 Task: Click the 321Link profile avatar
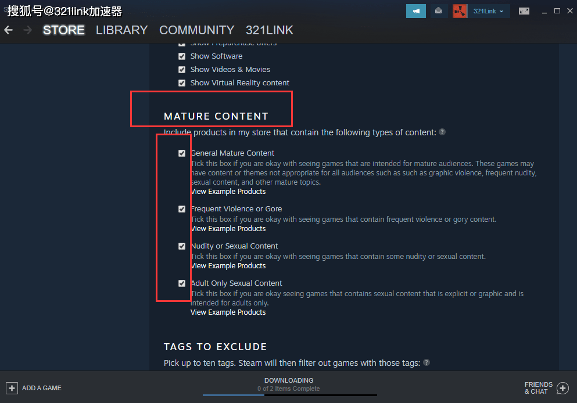[x=460, y=11]
